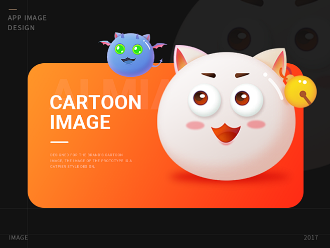The image size is (330, 248).
Task: Click the "APP IMAGE DESIGN" title text
Action: click(27, 23)
